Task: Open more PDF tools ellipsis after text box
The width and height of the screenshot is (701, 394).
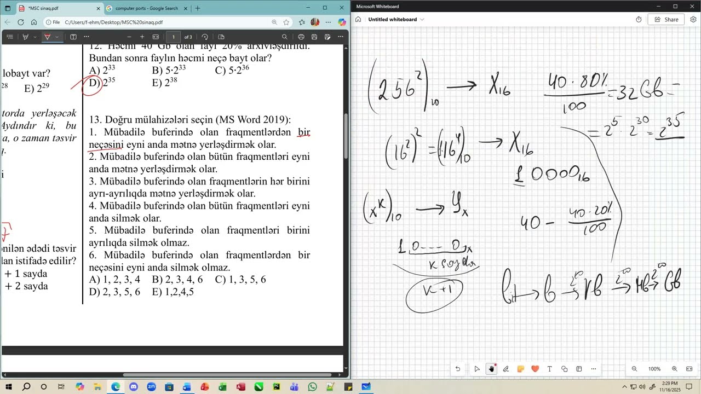Action: point(87,37)
